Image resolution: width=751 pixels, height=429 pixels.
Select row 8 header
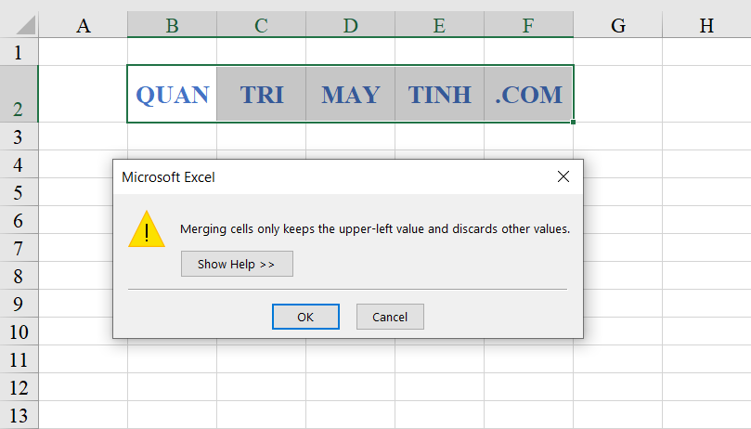19,276
